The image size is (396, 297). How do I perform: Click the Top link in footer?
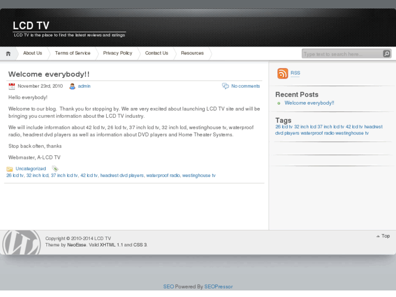[x=386, y=236]
